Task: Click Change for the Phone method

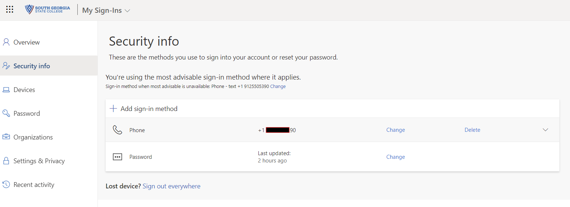Action: pos(396,130)
